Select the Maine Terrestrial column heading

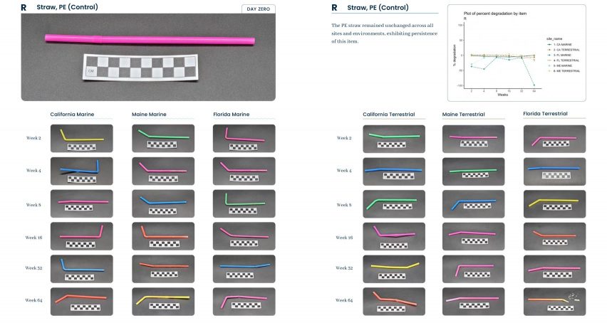tap(463, 115)
